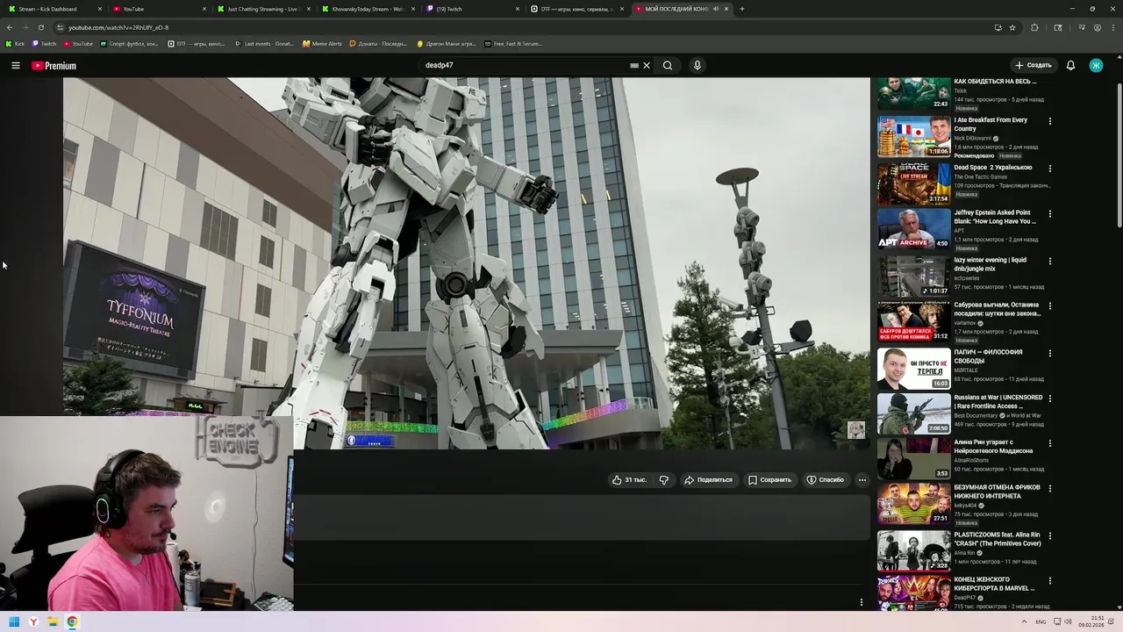The width and height of the screenshot is (1123, 632).
Task: Open Dead Space 2 Українською live stream thumbnail
Action: 913,184
